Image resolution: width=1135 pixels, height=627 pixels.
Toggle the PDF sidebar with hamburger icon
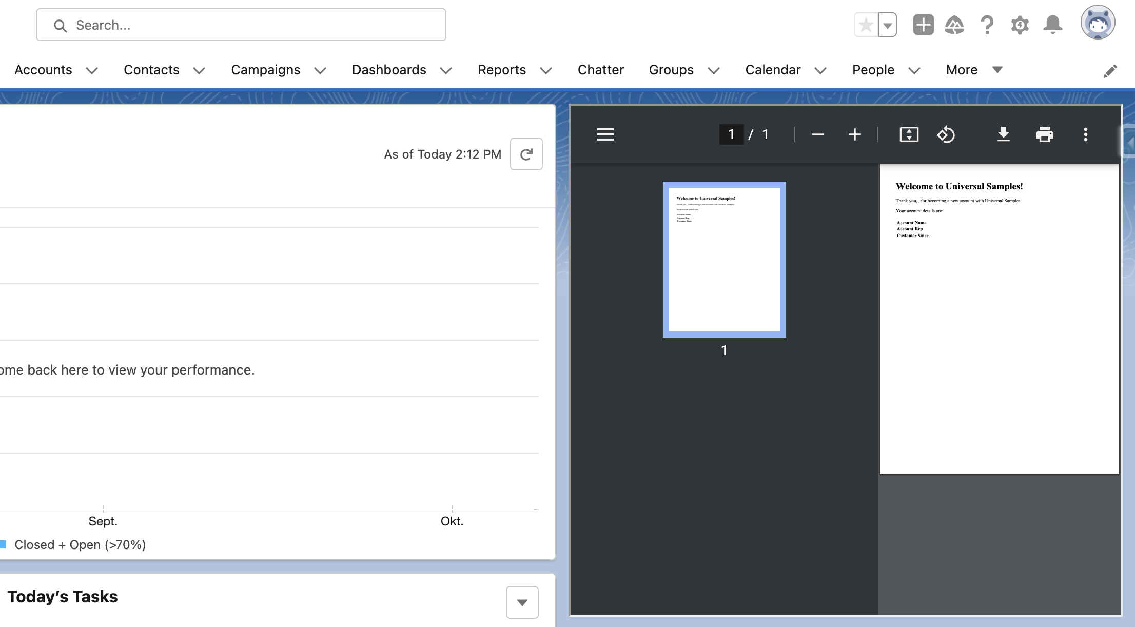605,134
